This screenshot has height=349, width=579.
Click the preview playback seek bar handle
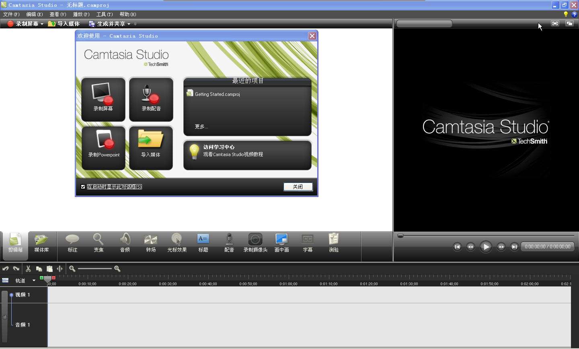tap(400, 236)
